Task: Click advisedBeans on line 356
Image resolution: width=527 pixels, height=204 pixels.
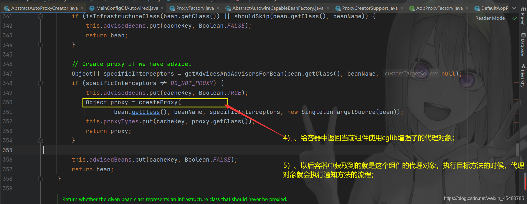Action: pos(110,160)
